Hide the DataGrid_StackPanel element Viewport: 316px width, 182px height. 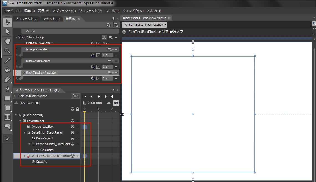click(73, 133)
